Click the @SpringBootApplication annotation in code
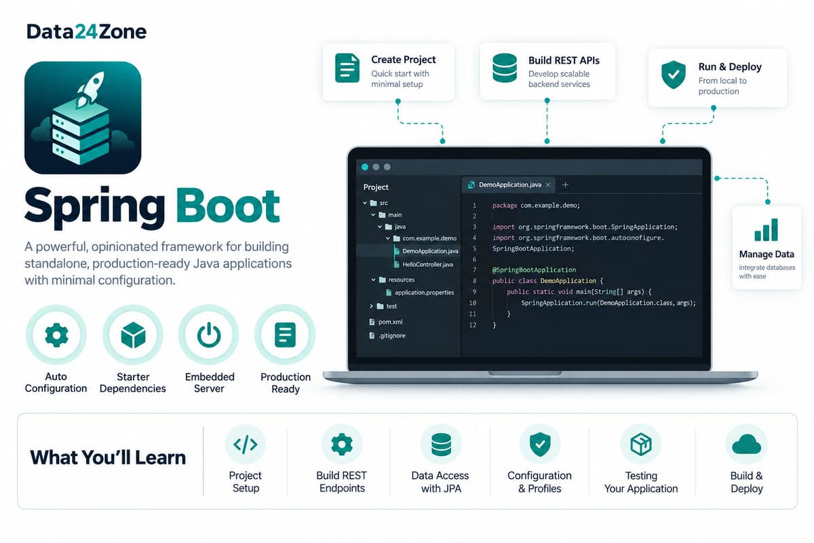 point(535,269)
